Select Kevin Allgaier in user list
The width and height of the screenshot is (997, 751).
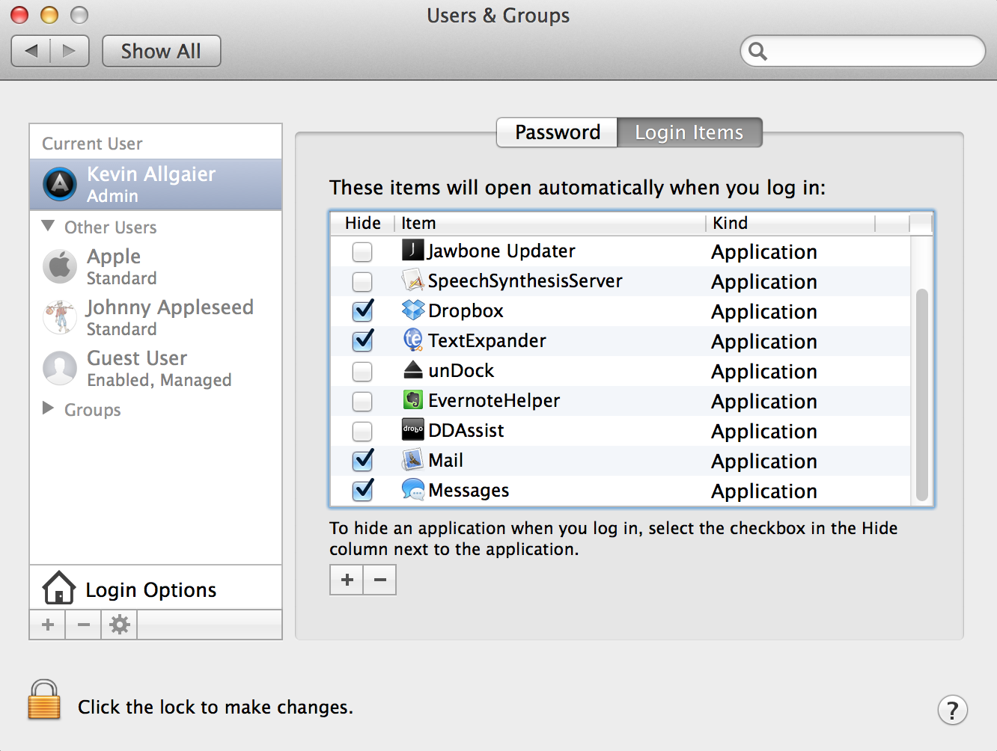pos(156,184)
